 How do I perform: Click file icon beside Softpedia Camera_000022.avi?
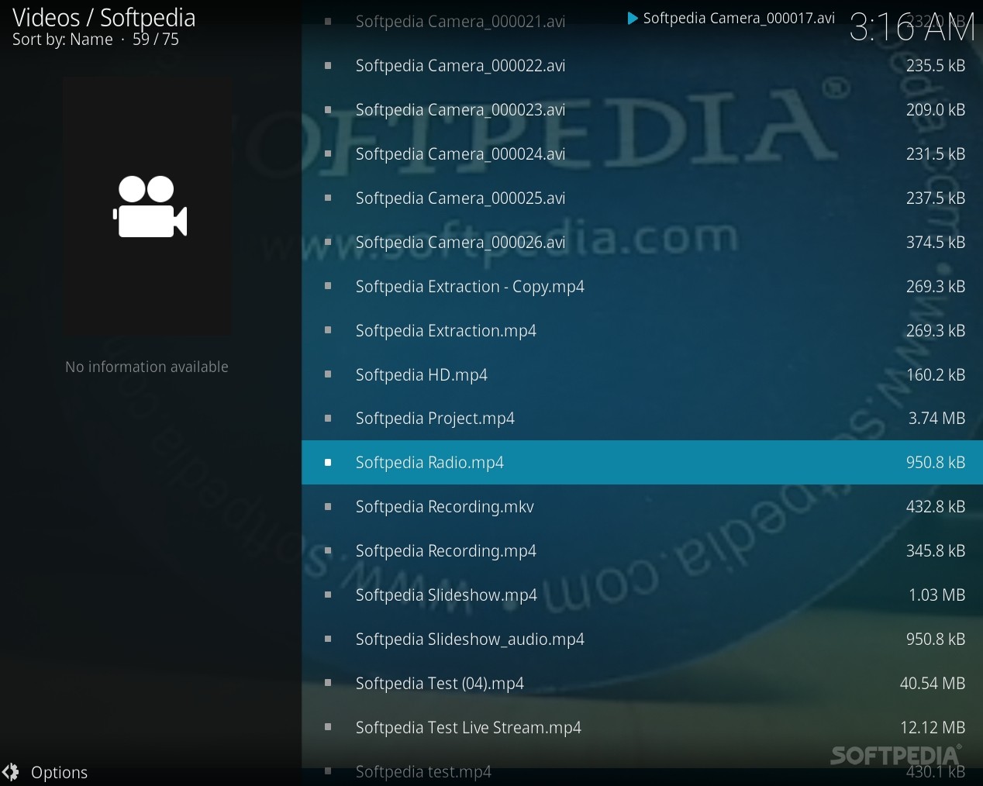coord(328,66)
